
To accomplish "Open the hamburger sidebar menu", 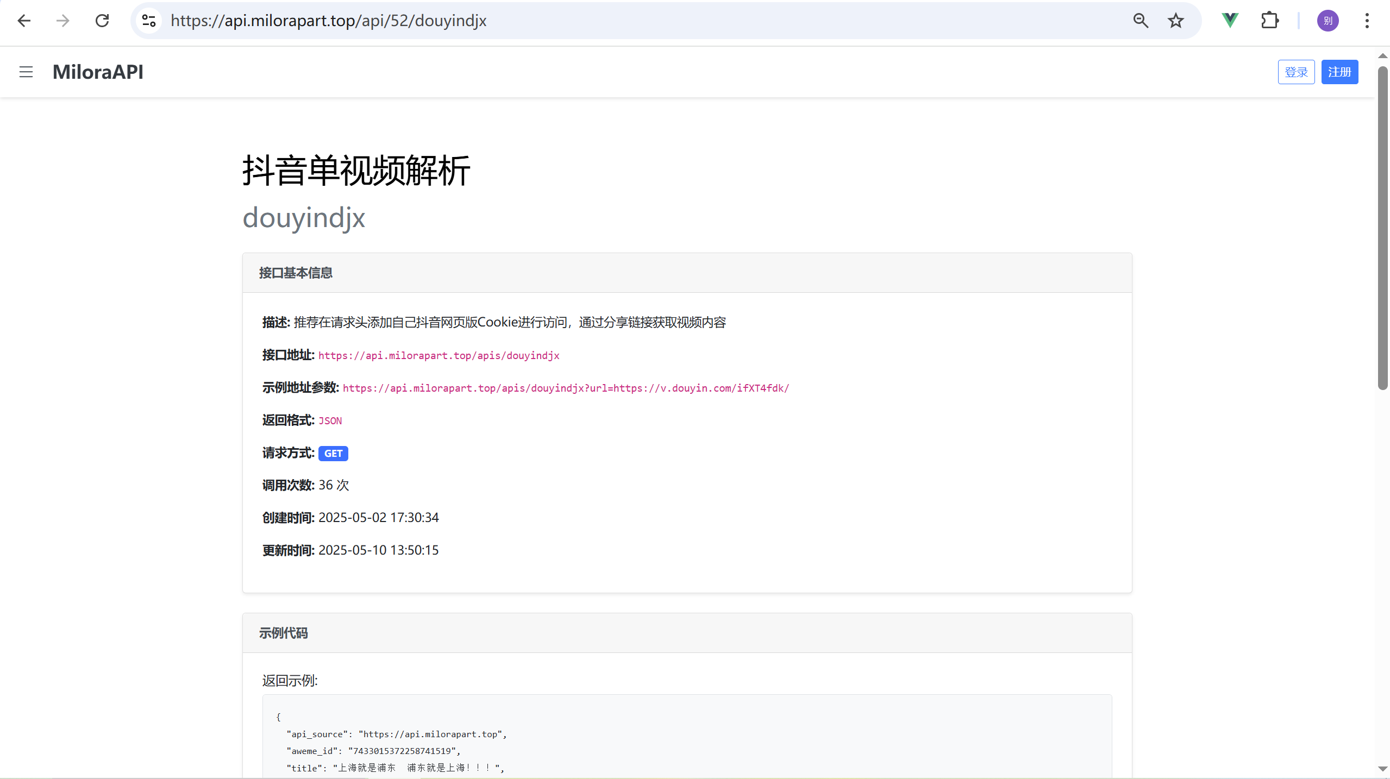I will pos(26,72).
